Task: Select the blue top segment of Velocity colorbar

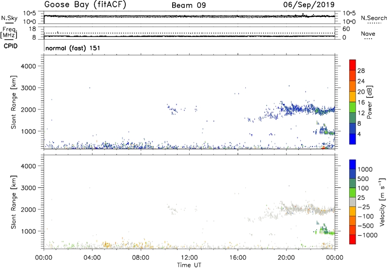Action: tap(353, 164)
